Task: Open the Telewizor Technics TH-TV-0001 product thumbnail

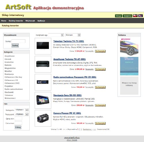Action: coord(43,46)
